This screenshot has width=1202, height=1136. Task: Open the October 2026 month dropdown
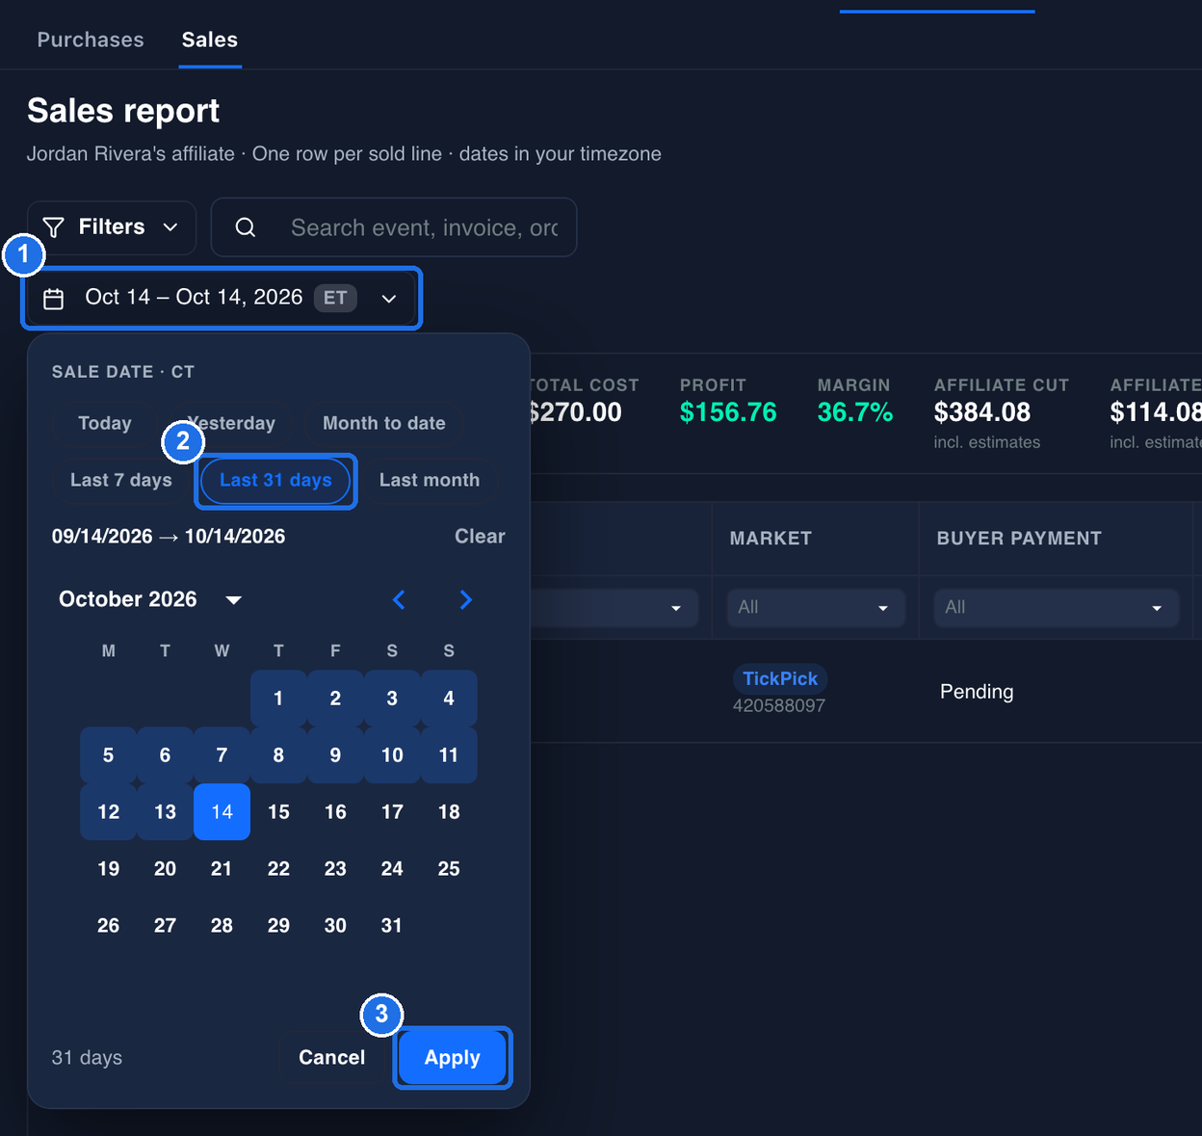[x=150, y=599]
